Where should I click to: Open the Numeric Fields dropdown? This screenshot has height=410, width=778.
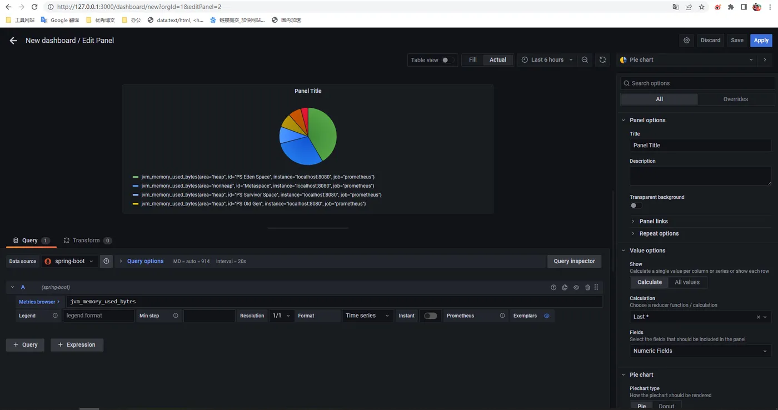[x=700, y=351]
